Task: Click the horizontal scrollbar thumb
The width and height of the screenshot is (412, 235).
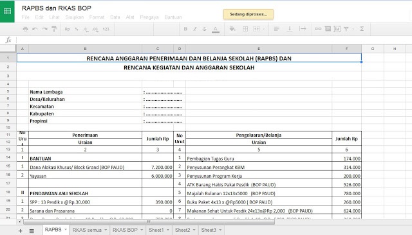Action: coord(149,222)
